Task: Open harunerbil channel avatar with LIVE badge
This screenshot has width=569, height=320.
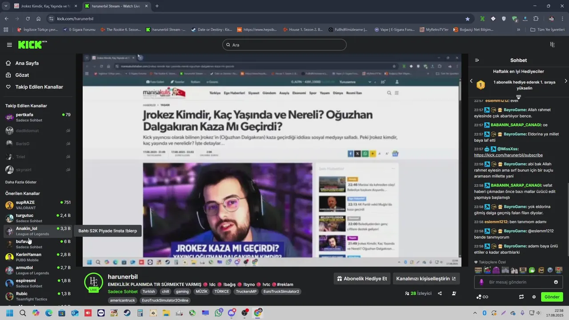Action: pyautogui.click(x=94, y=283)
